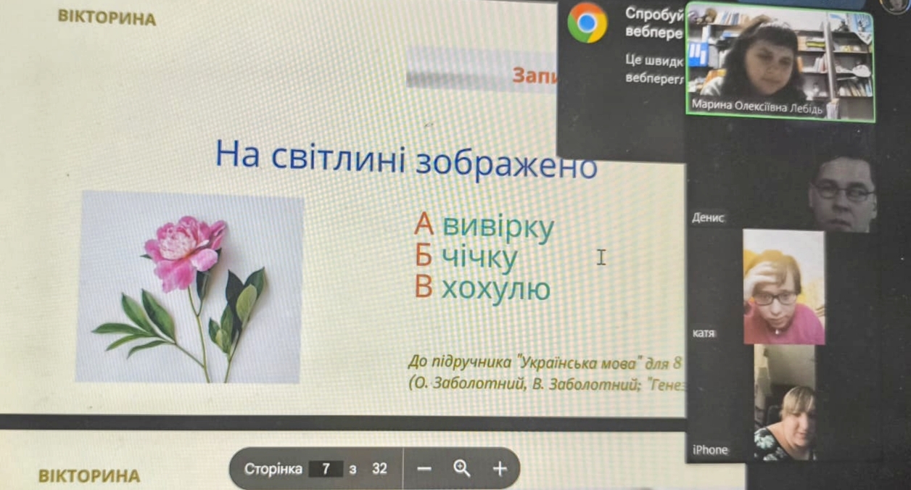Select answer option В хохулю
Image resolution: width=911 pixels, height=490 pixels.
[482, 288]
